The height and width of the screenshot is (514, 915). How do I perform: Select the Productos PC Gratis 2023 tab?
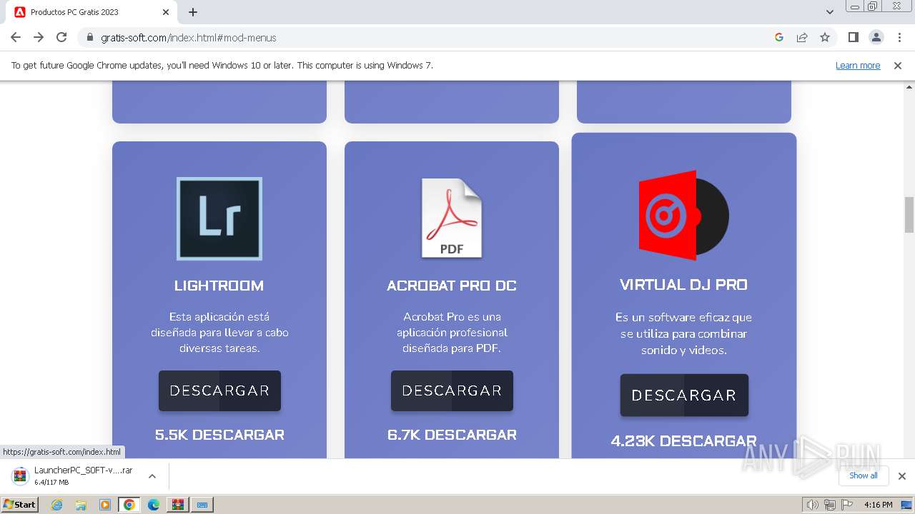pos(93,12)
